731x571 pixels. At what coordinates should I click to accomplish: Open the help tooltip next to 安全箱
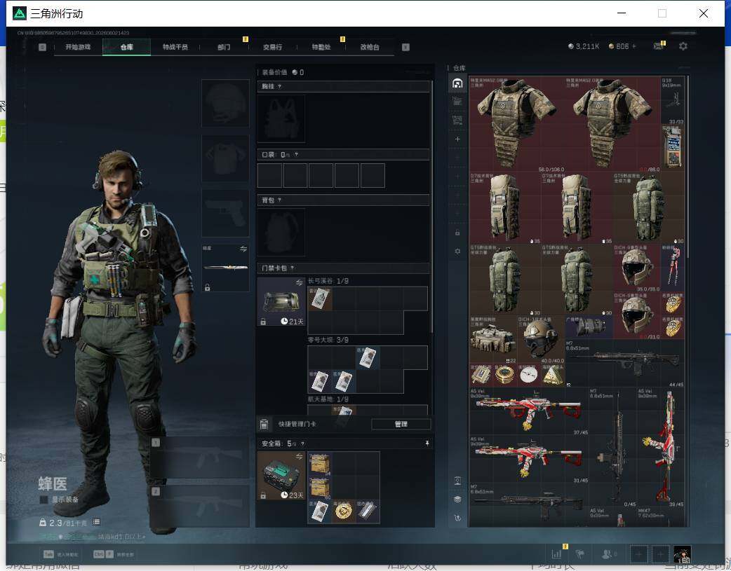point(302,444)
